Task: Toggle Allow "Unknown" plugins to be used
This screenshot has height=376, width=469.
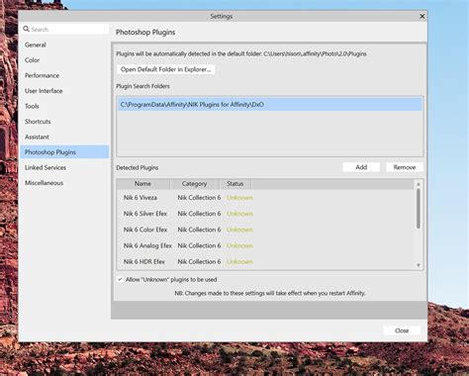Action: tap(121, 279)
